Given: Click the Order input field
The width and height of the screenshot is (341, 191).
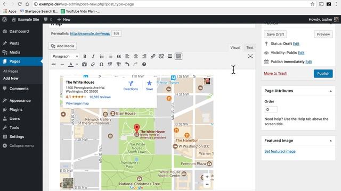Looking at the screenshot, I should tap(271, 110).
